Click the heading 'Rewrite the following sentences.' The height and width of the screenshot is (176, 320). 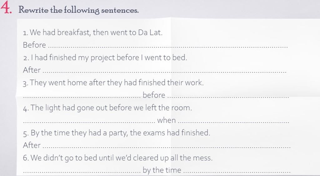tap(78, 10)
